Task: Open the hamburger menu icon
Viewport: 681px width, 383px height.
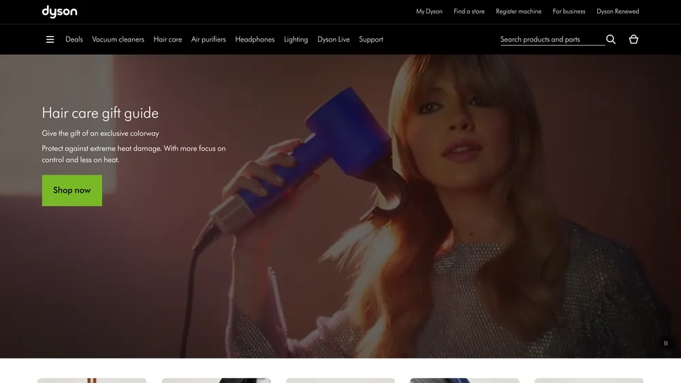Action: (50, 39)
